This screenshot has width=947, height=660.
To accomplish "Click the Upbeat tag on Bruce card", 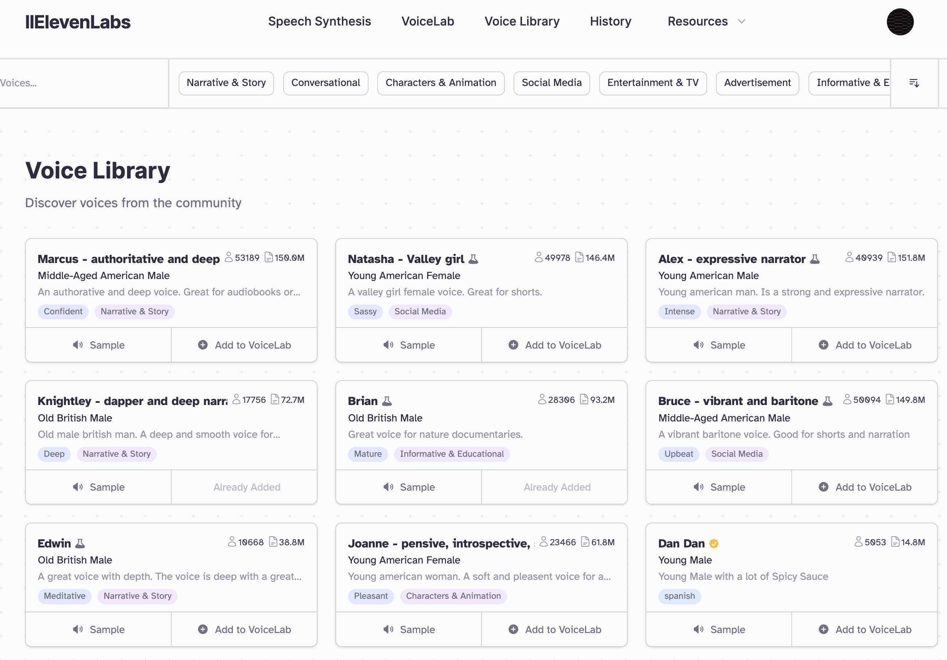I will pos(678,454).
